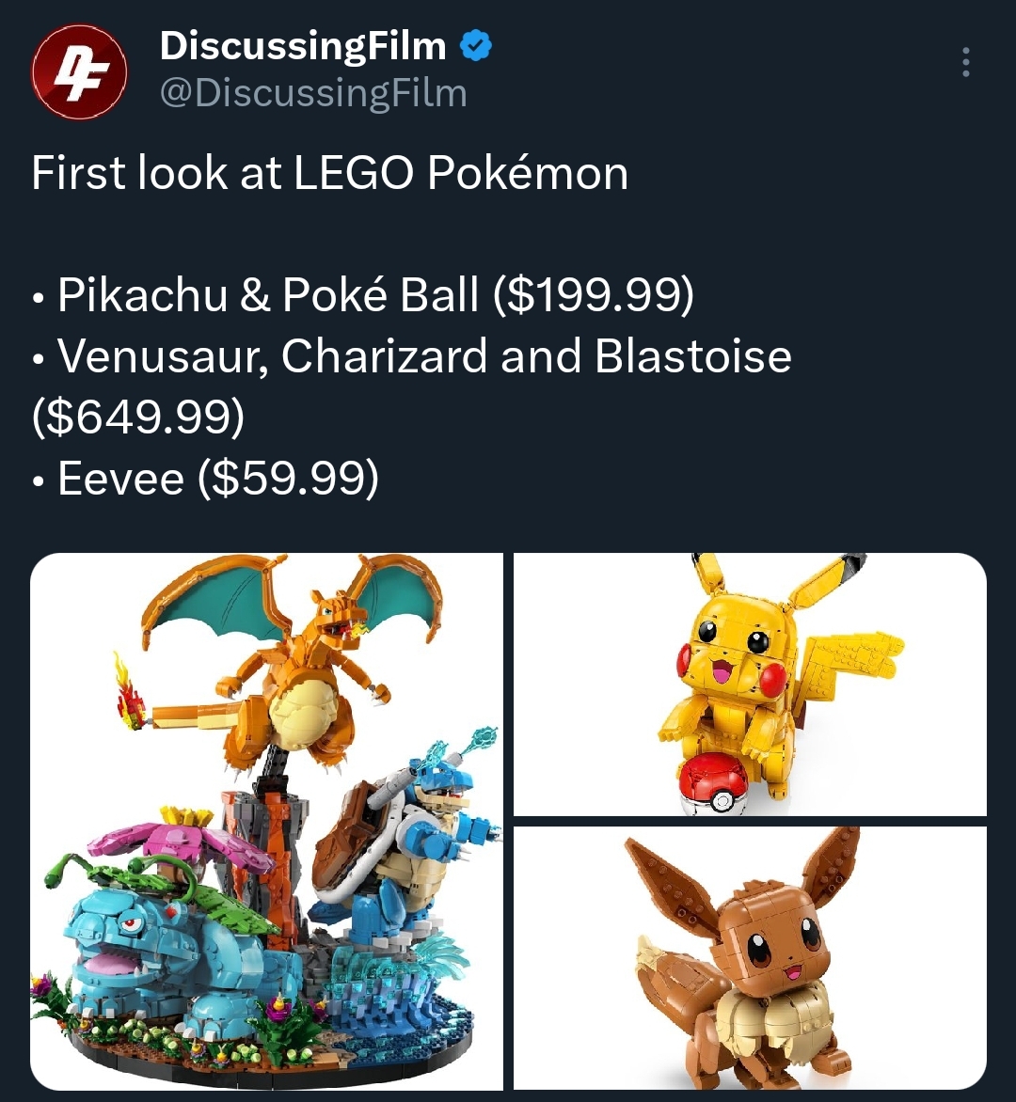Click the ($649.99) price text
The height and width of the screenshot is (1102, 1016).
click(x=138, y=417)
